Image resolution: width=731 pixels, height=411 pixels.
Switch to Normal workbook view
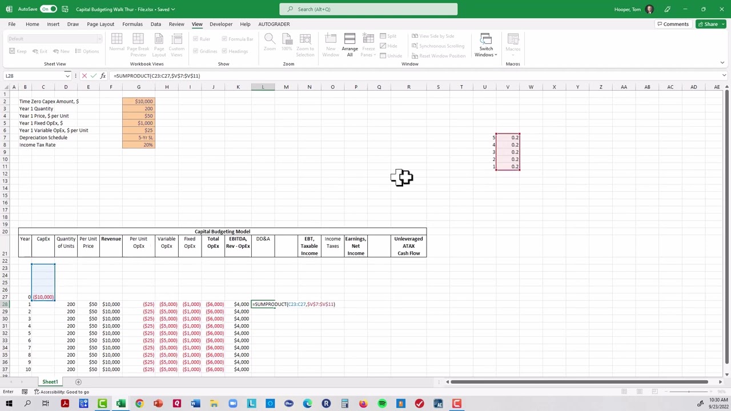click(x=117, y=45)
